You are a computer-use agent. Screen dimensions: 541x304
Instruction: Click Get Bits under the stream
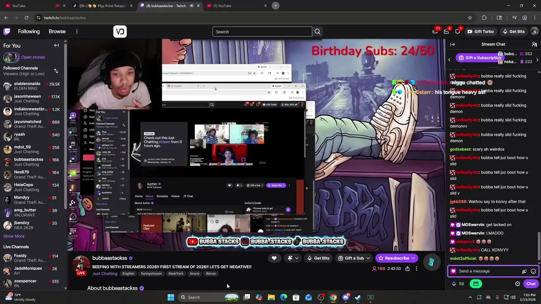point(318,258)
